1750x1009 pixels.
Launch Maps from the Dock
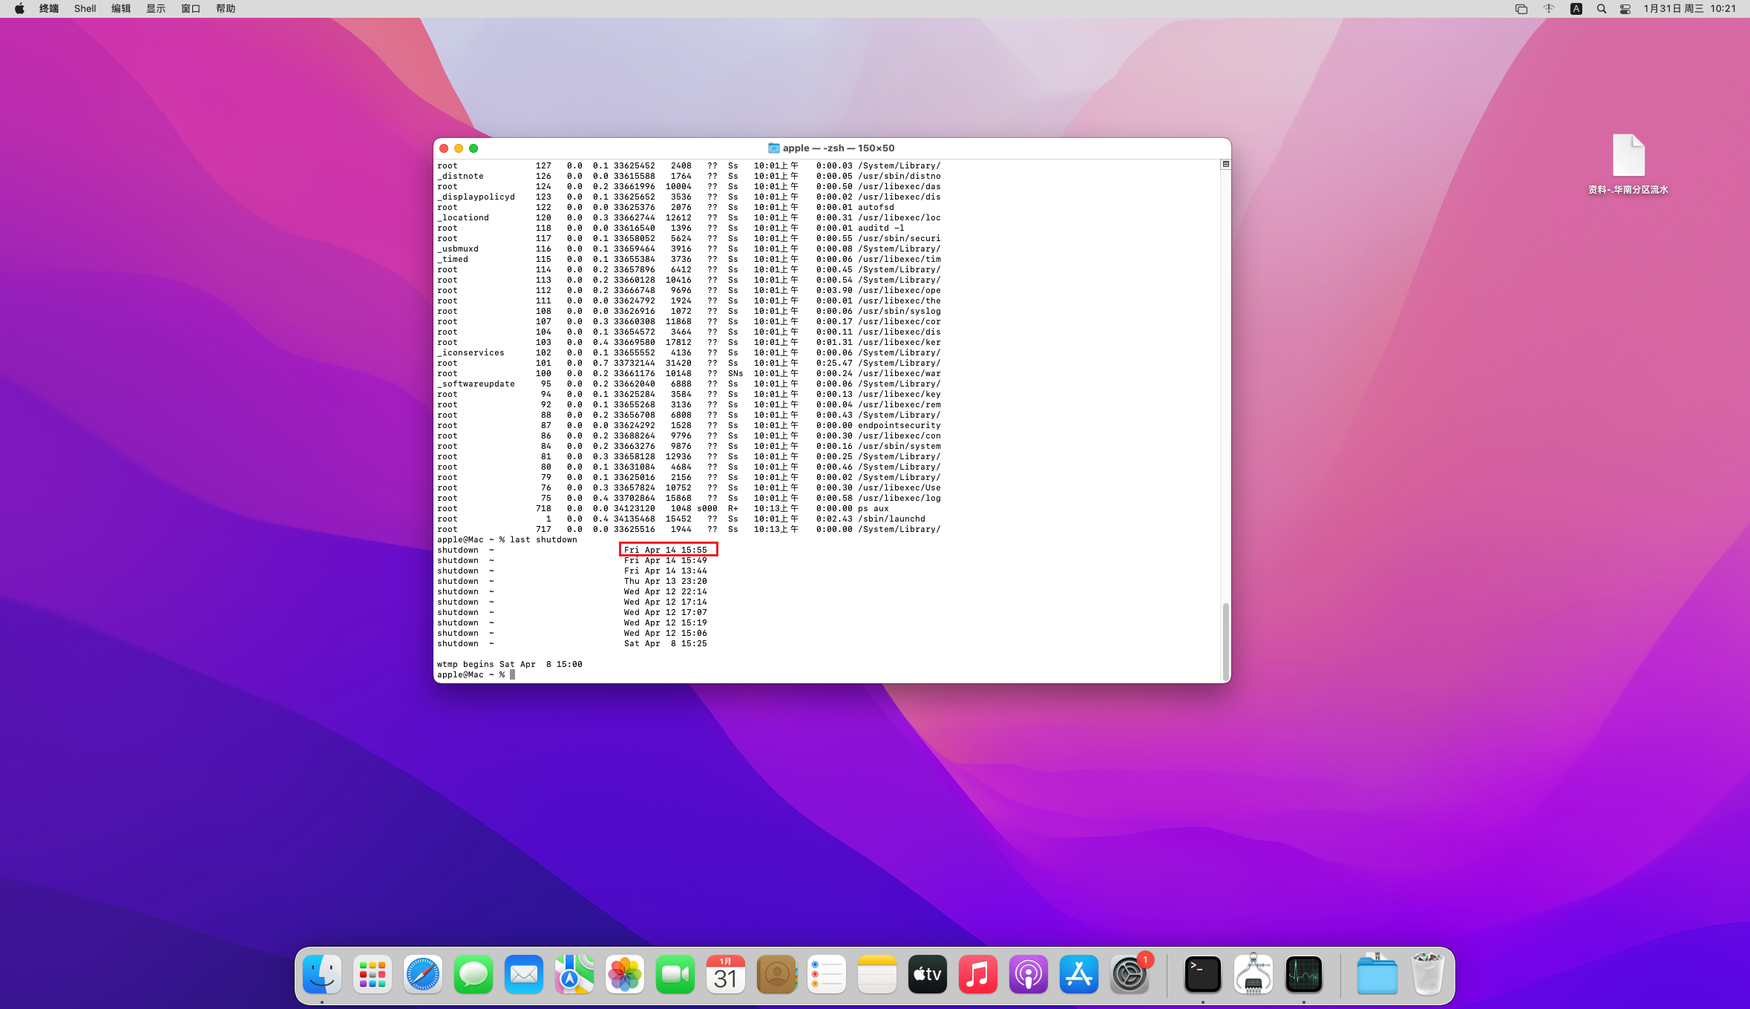[x=574, y=974]
